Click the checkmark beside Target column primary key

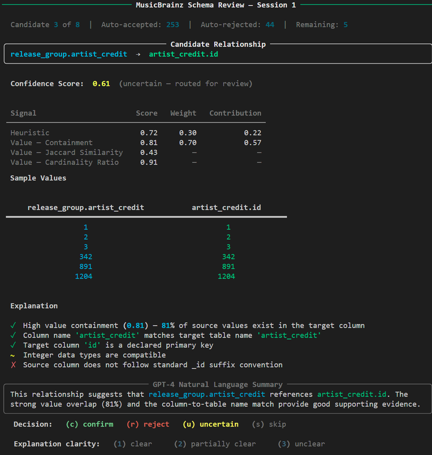[x=13, y=345]
